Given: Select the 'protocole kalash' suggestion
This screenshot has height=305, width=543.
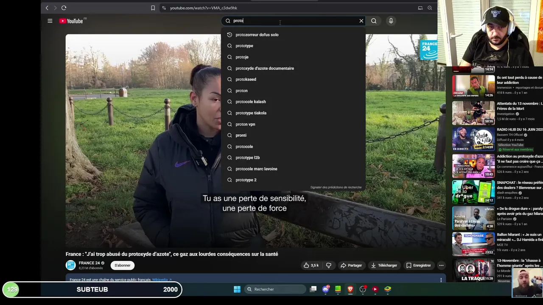Looking at the screenshot, I should point(293,102).
